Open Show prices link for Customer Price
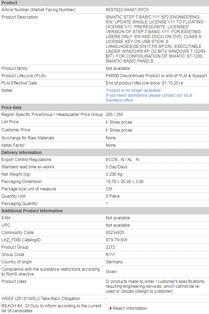The image size is (209, 314). pos(121,130)
